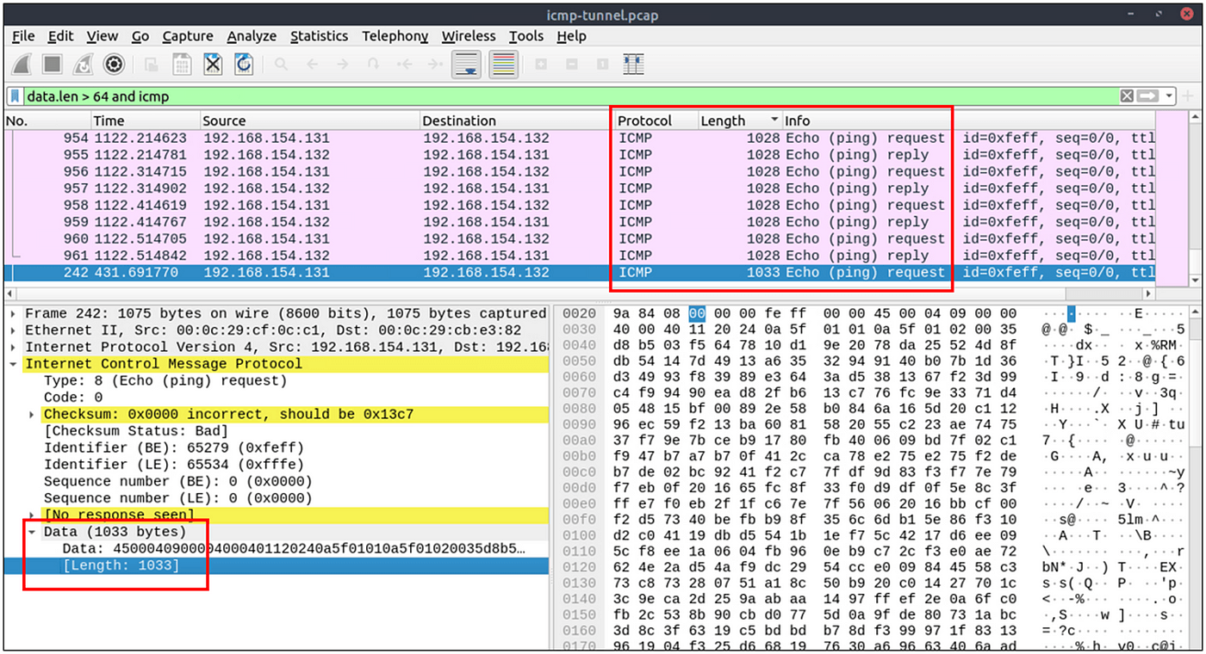Open capture options gear icon
The image size is (1206, 654).
coord(114,65)
